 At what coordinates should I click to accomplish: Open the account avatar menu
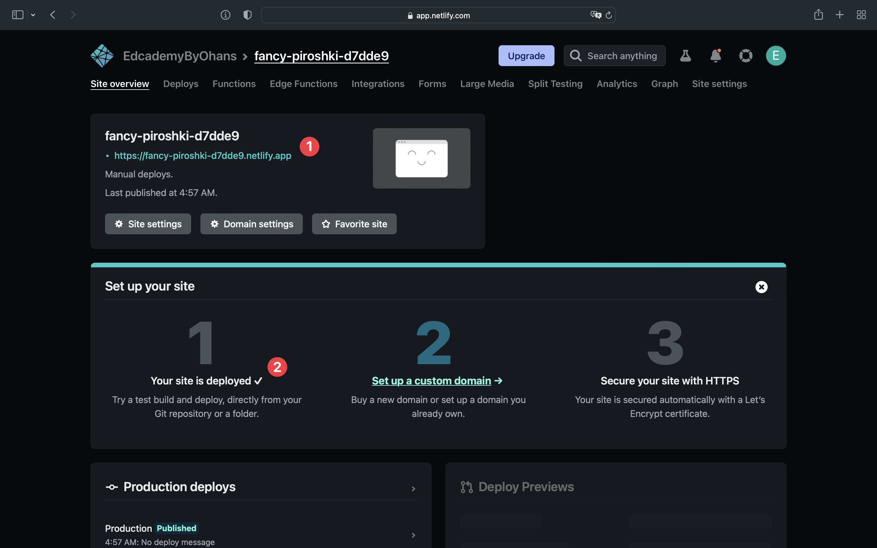(775, 55)
